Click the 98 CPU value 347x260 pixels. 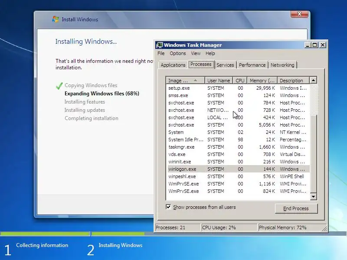[240, 140]
